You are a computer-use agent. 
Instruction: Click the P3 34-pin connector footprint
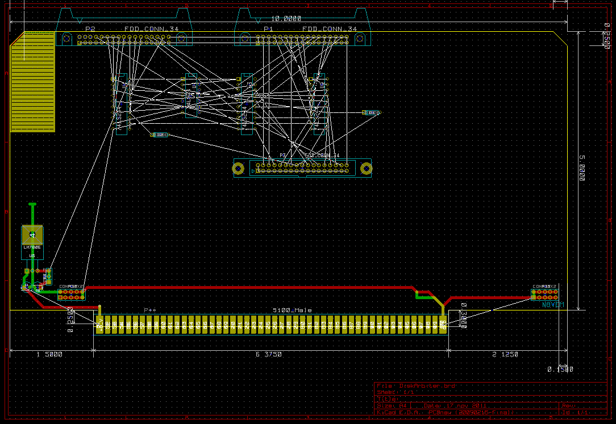pos(302,168)
